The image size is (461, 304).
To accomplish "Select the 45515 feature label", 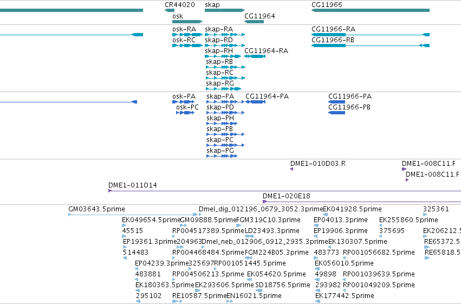I will [133, 231].
